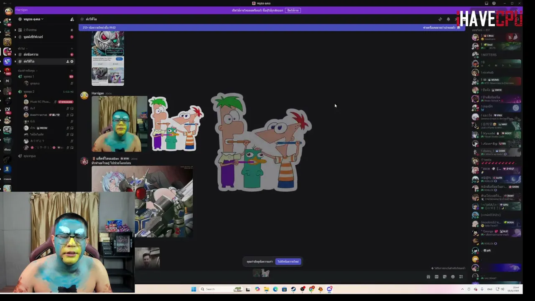This screenshot has height=301, width=535.
Task: Open member ! NOTTERS profile
Action: [x=497, y=55]
